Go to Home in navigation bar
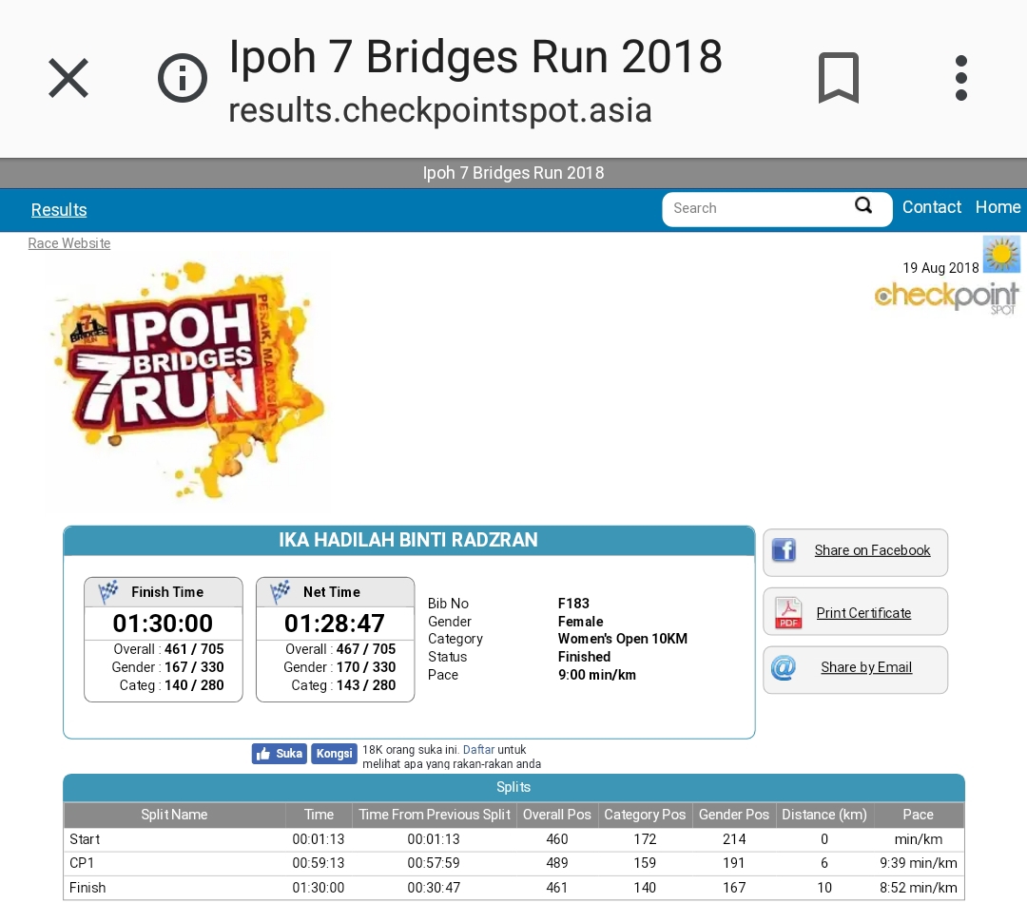 (x=998, y=207)
